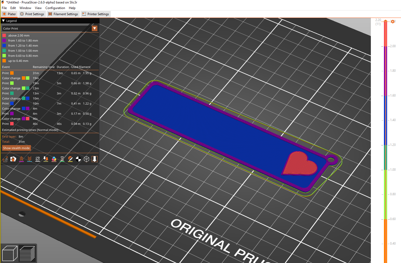
Task: Click the add color change plus icon
Action: (393, 22)
